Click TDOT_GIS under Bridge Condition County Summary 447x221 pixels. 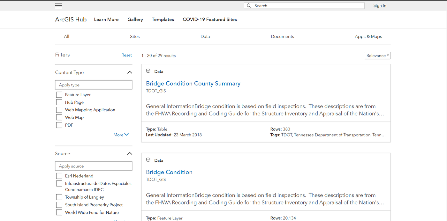[x=156, y=91]
